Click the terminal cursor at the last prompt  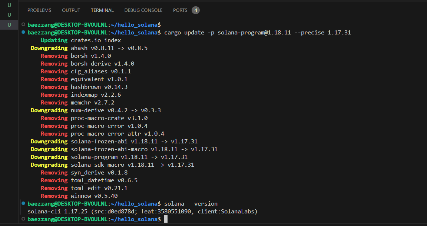166,219
